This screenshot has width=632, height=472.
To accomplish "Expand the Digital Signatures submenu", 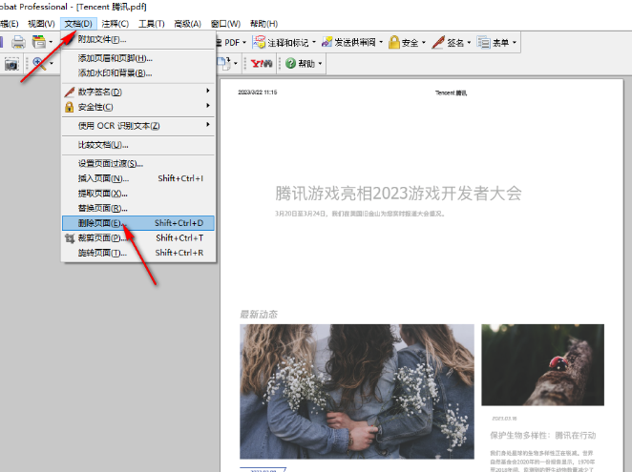I will (x=208, y=92).
